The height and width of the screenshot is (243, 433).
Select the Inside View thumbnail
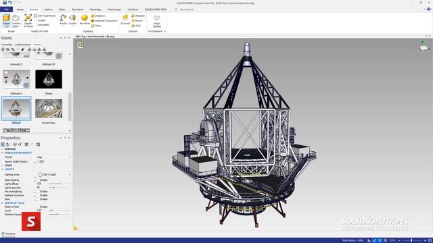(49, 109)
